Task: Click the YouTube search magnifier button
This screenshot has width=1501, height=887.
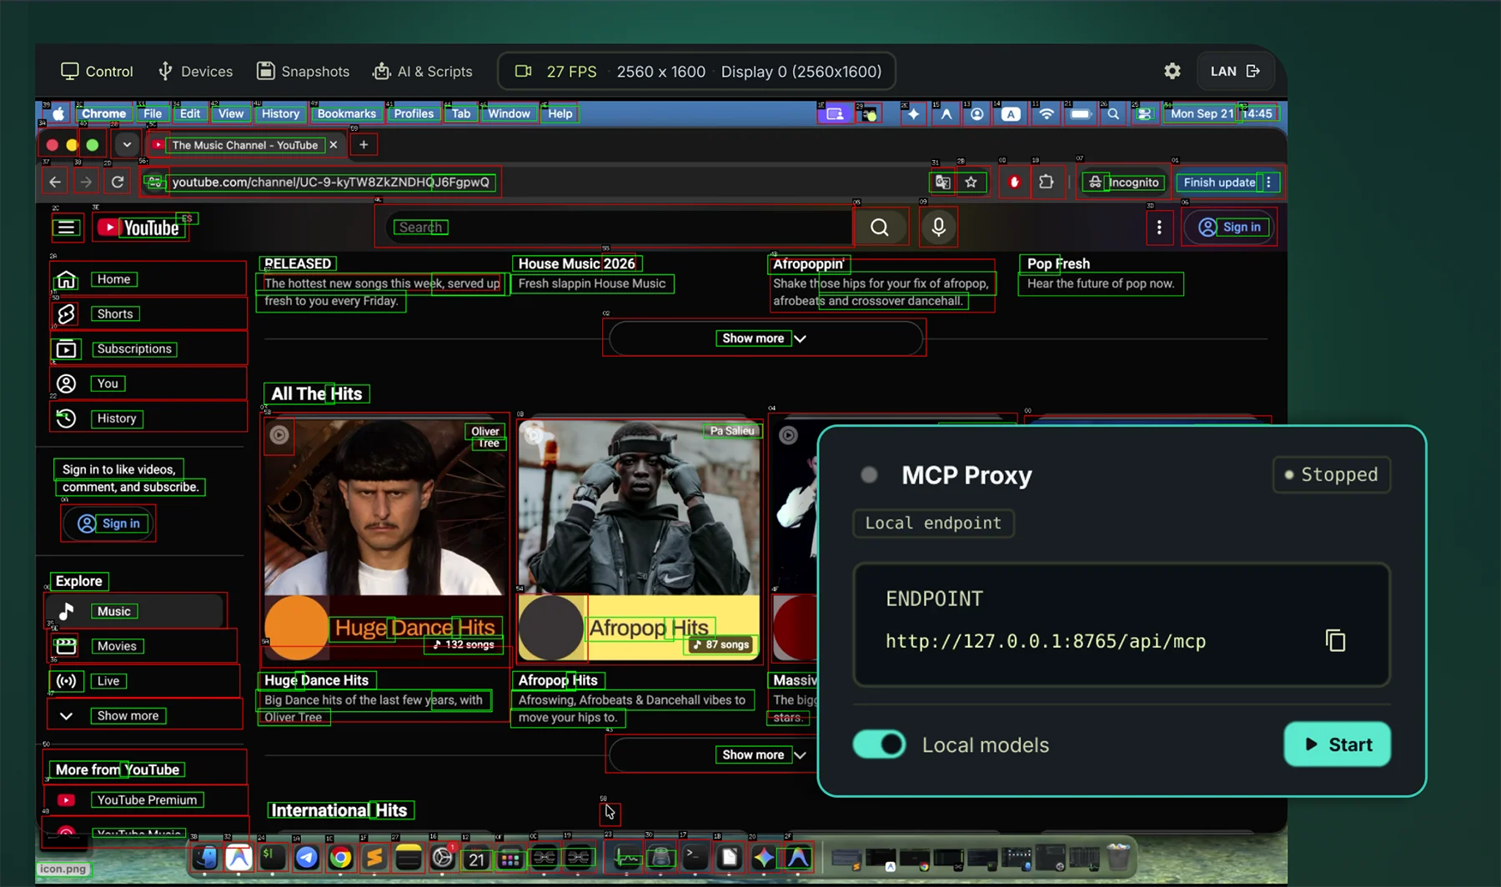Action: [880, 228]
